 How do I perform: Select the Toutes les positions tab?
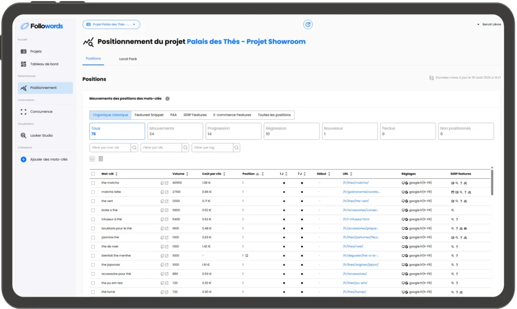(x=274, y=115)
